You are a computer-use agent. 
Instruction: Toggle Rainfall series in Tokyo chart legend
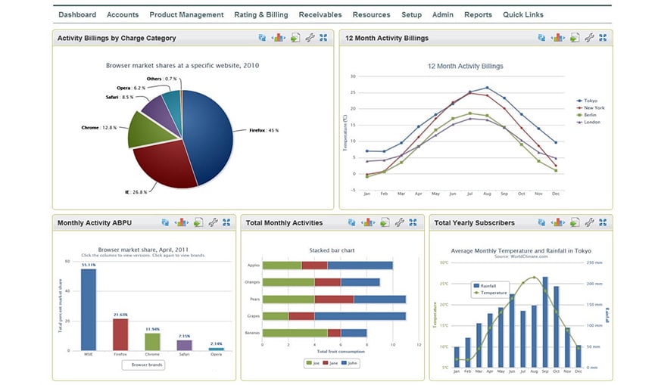485,286
